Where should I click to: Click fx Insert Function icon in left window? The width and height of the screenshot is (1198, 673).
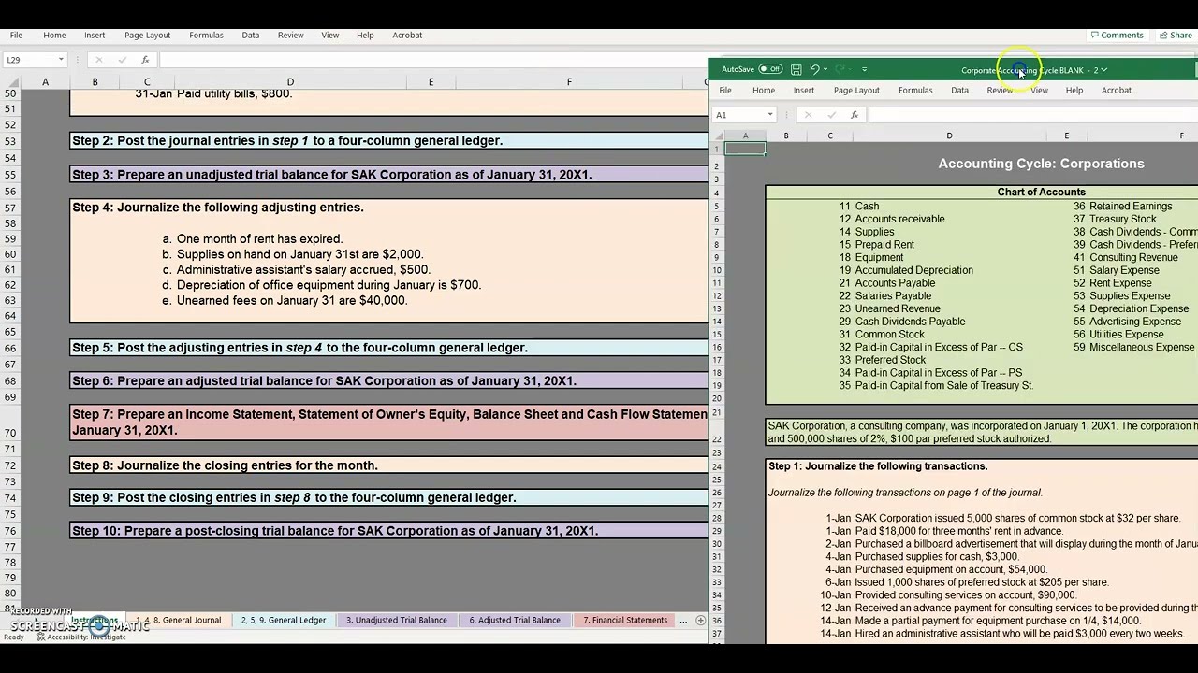point(145,60)
